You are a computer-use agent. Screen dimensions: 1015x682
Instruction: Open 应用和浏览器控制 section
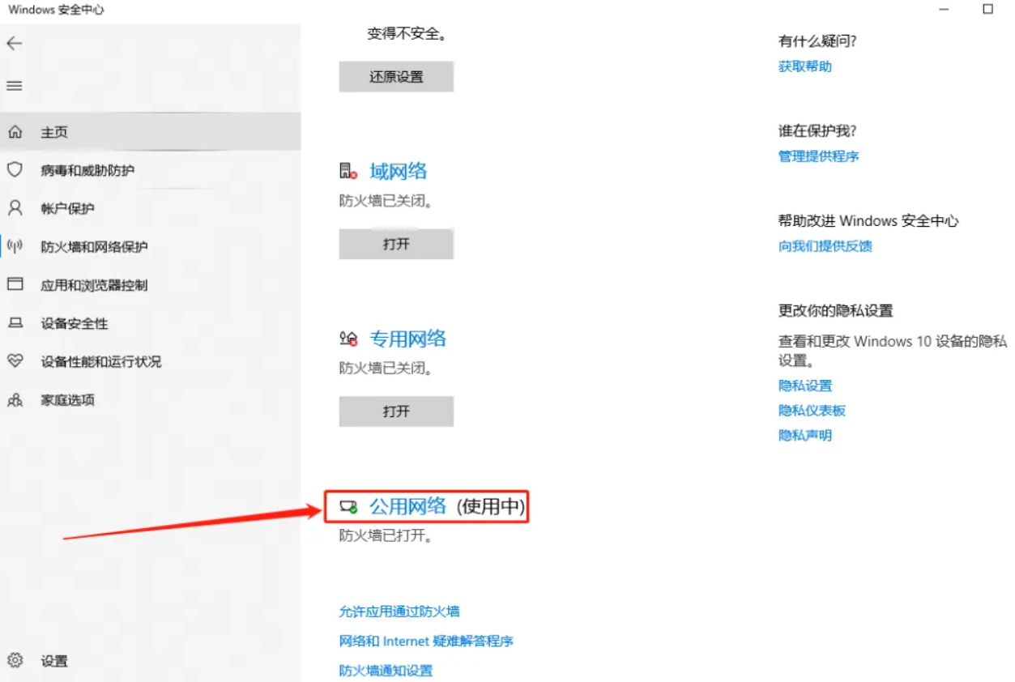(x=151, y=284)
